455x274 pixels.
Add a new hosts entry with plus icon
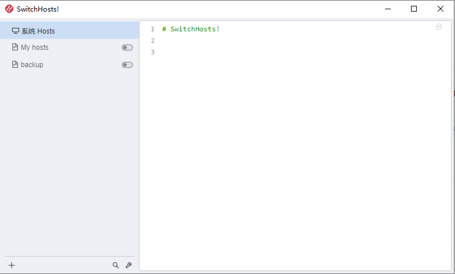pyautogui.click(x=12, y=265)
